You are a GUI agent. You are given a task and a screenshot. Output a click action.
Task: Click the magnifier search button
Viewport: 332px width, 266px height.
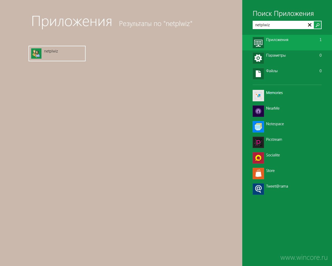coord(317,25)
